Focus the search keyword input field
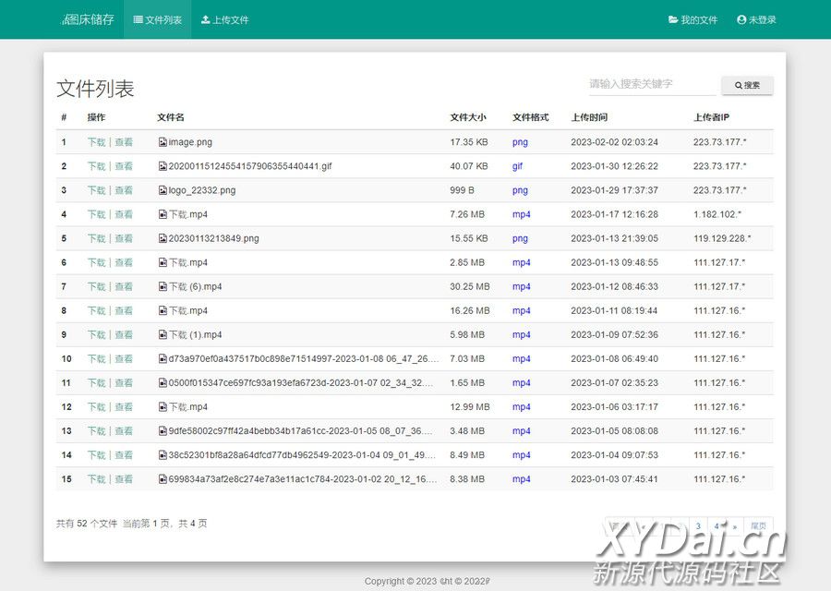The image size is (831, 591). tap(652, 84)
